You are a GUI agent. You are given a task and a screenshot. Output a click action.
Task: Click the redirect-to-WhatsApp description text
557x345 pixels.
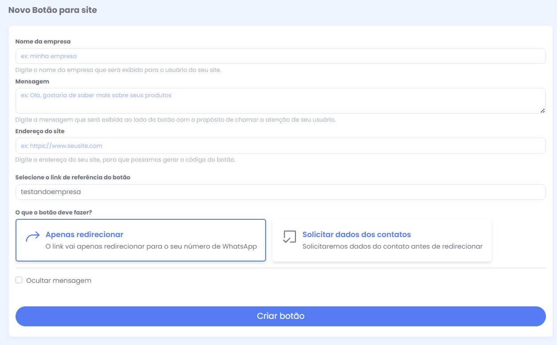[x=151, y=246]
